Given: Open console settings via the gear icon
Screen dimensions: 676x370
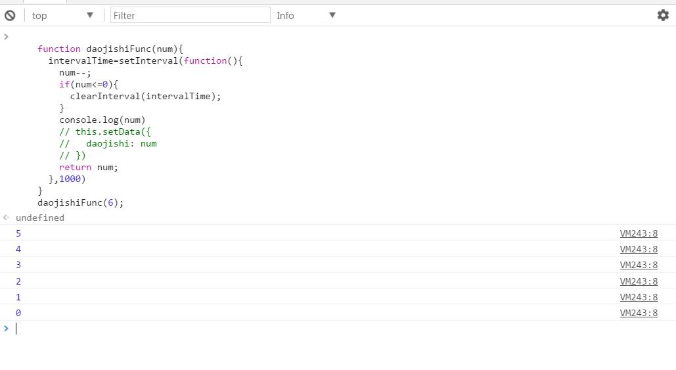Looking at the screenshot, I should point(663,15).
